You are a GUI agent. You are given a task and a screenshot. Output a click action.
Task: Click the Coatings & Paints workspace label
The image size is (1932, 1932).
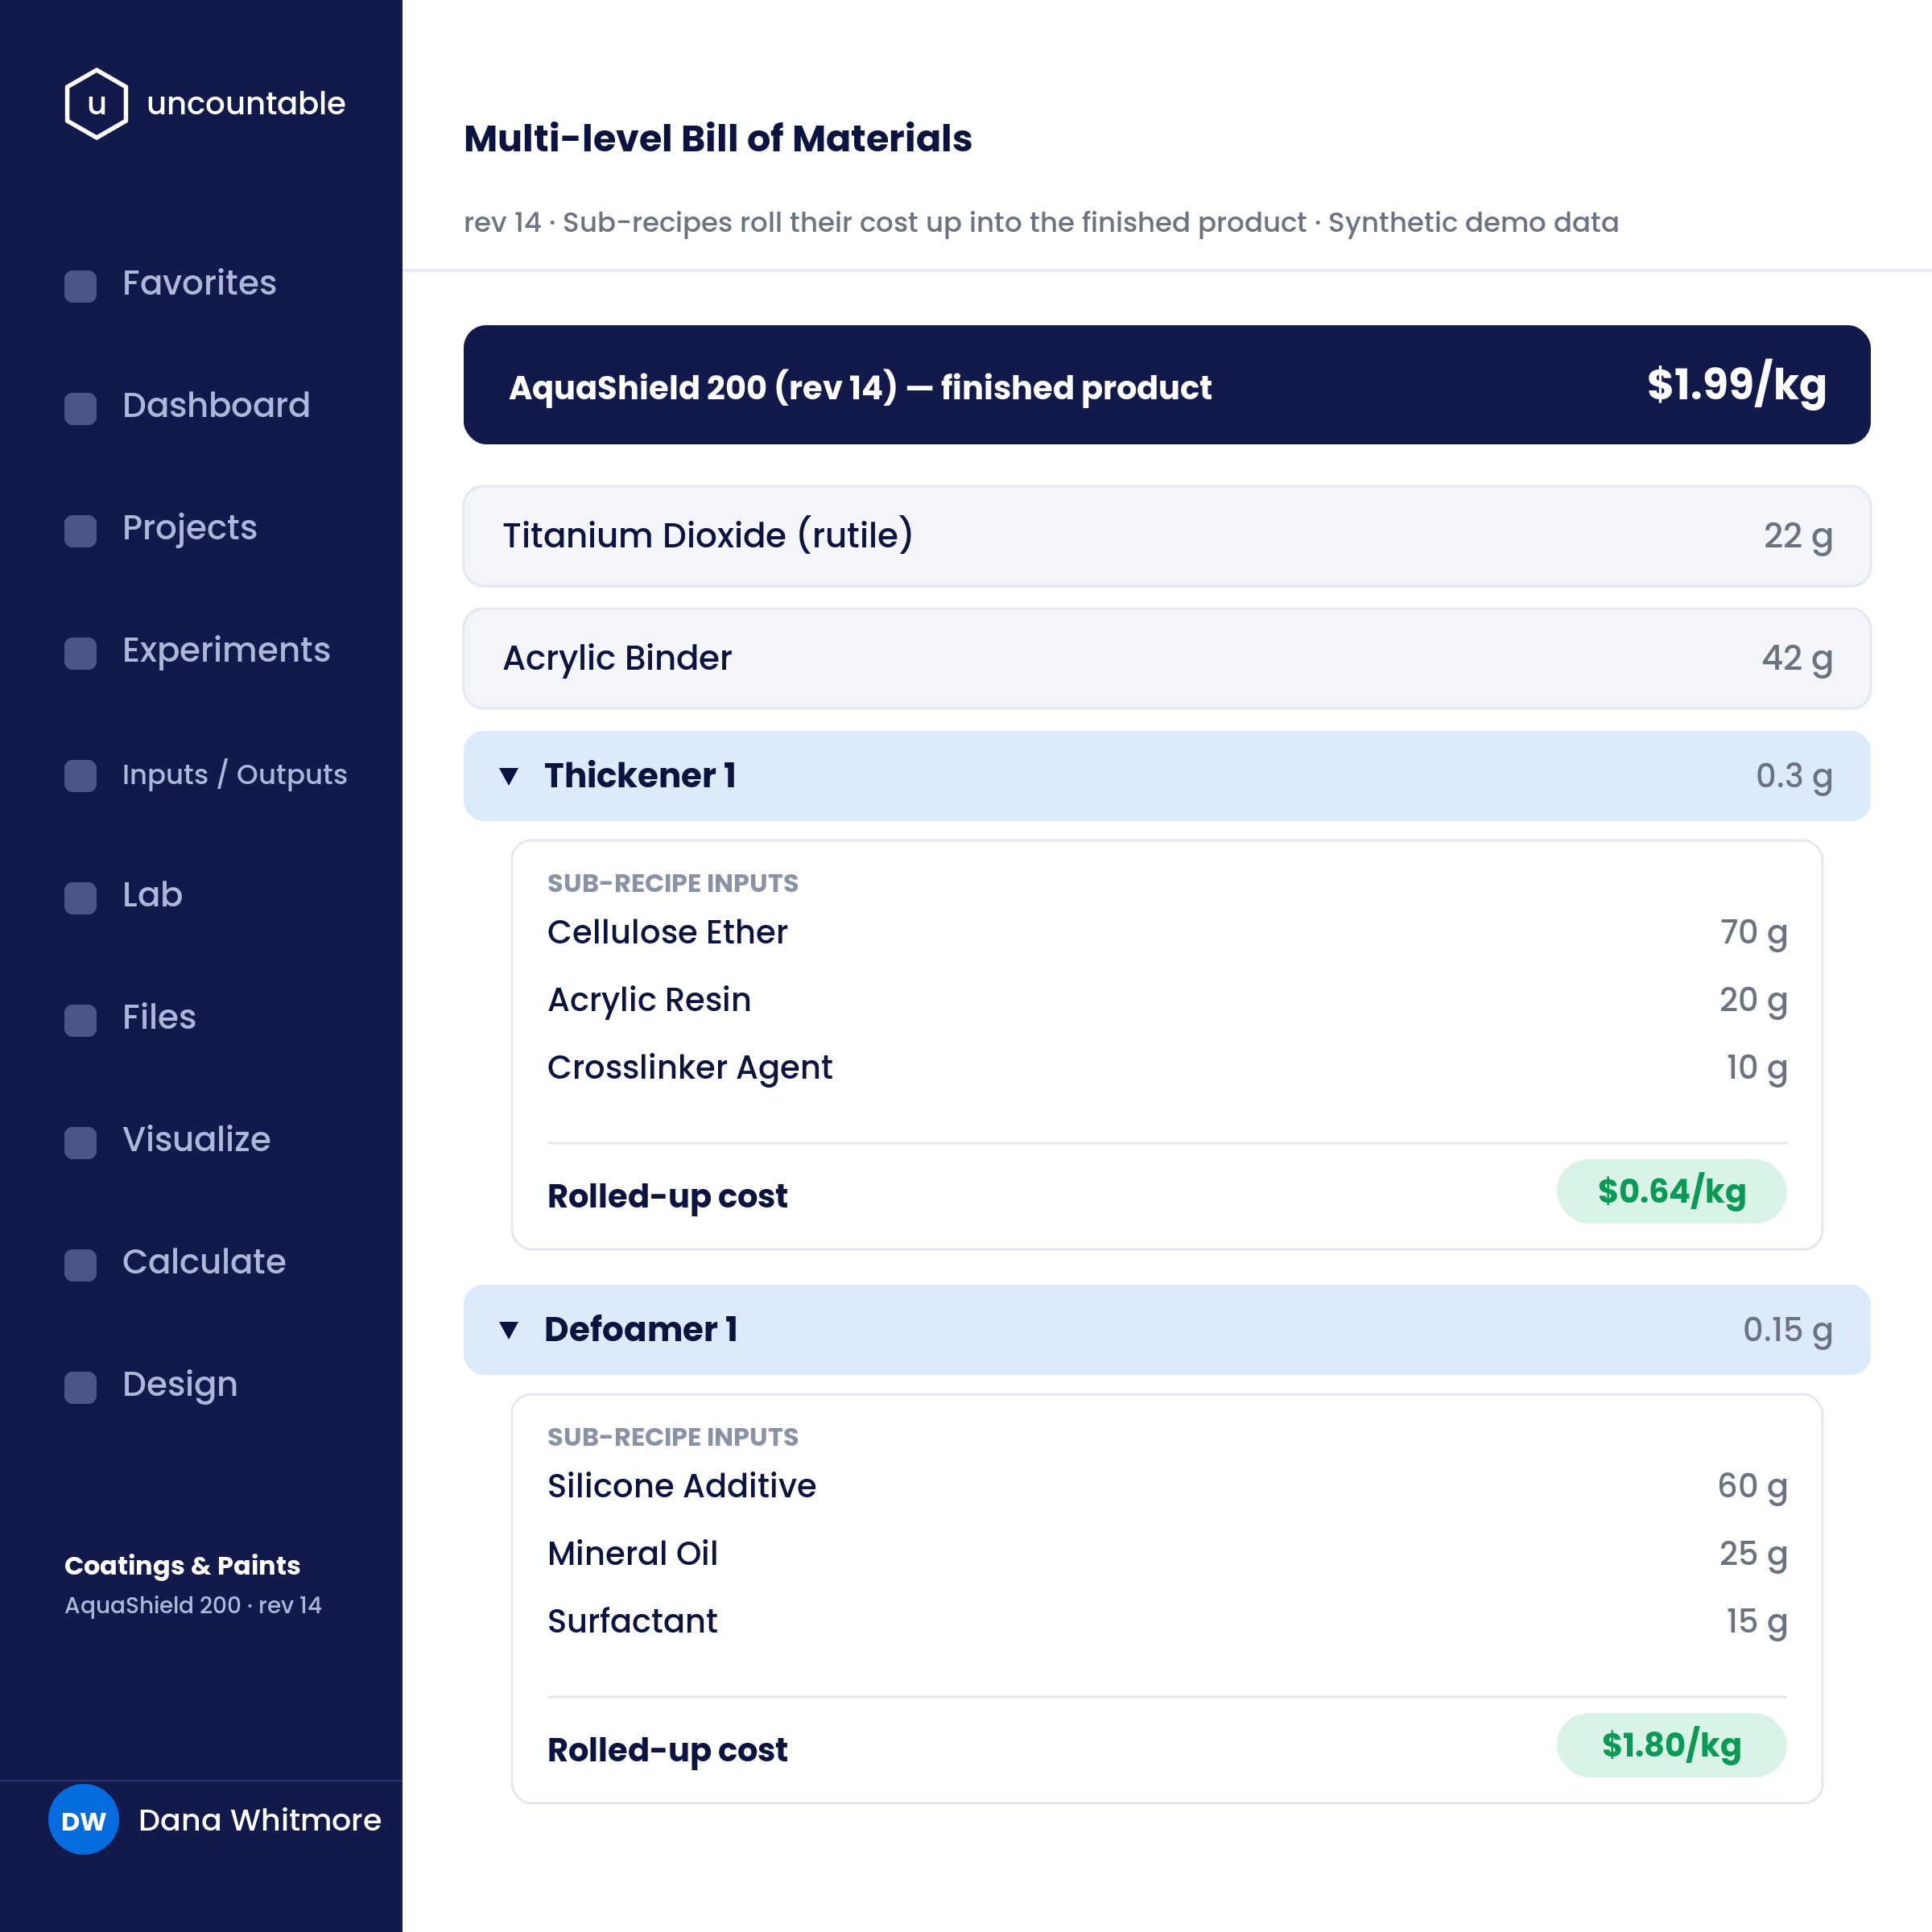(x=182, y=1565)
